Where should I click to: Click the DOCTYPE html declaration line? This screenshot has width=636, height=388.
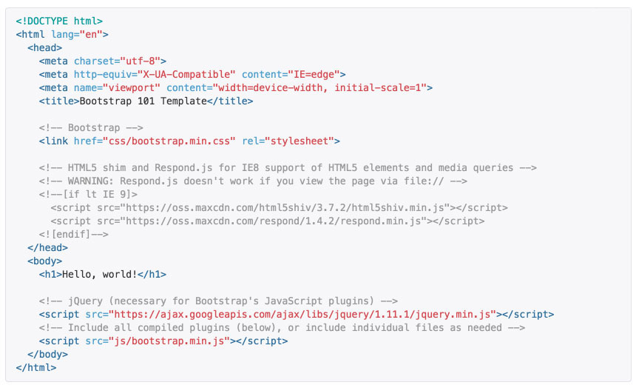(x=59, y=21)
